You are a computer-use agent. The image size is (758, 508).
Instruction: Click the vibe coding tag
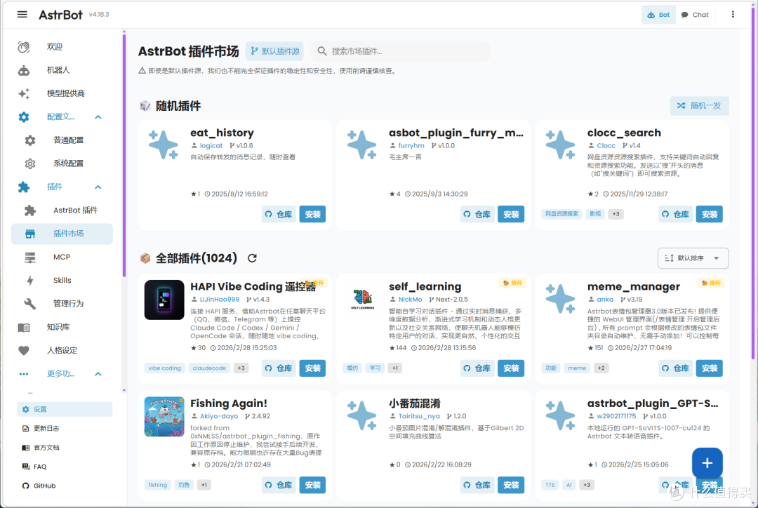pos(164,368)
